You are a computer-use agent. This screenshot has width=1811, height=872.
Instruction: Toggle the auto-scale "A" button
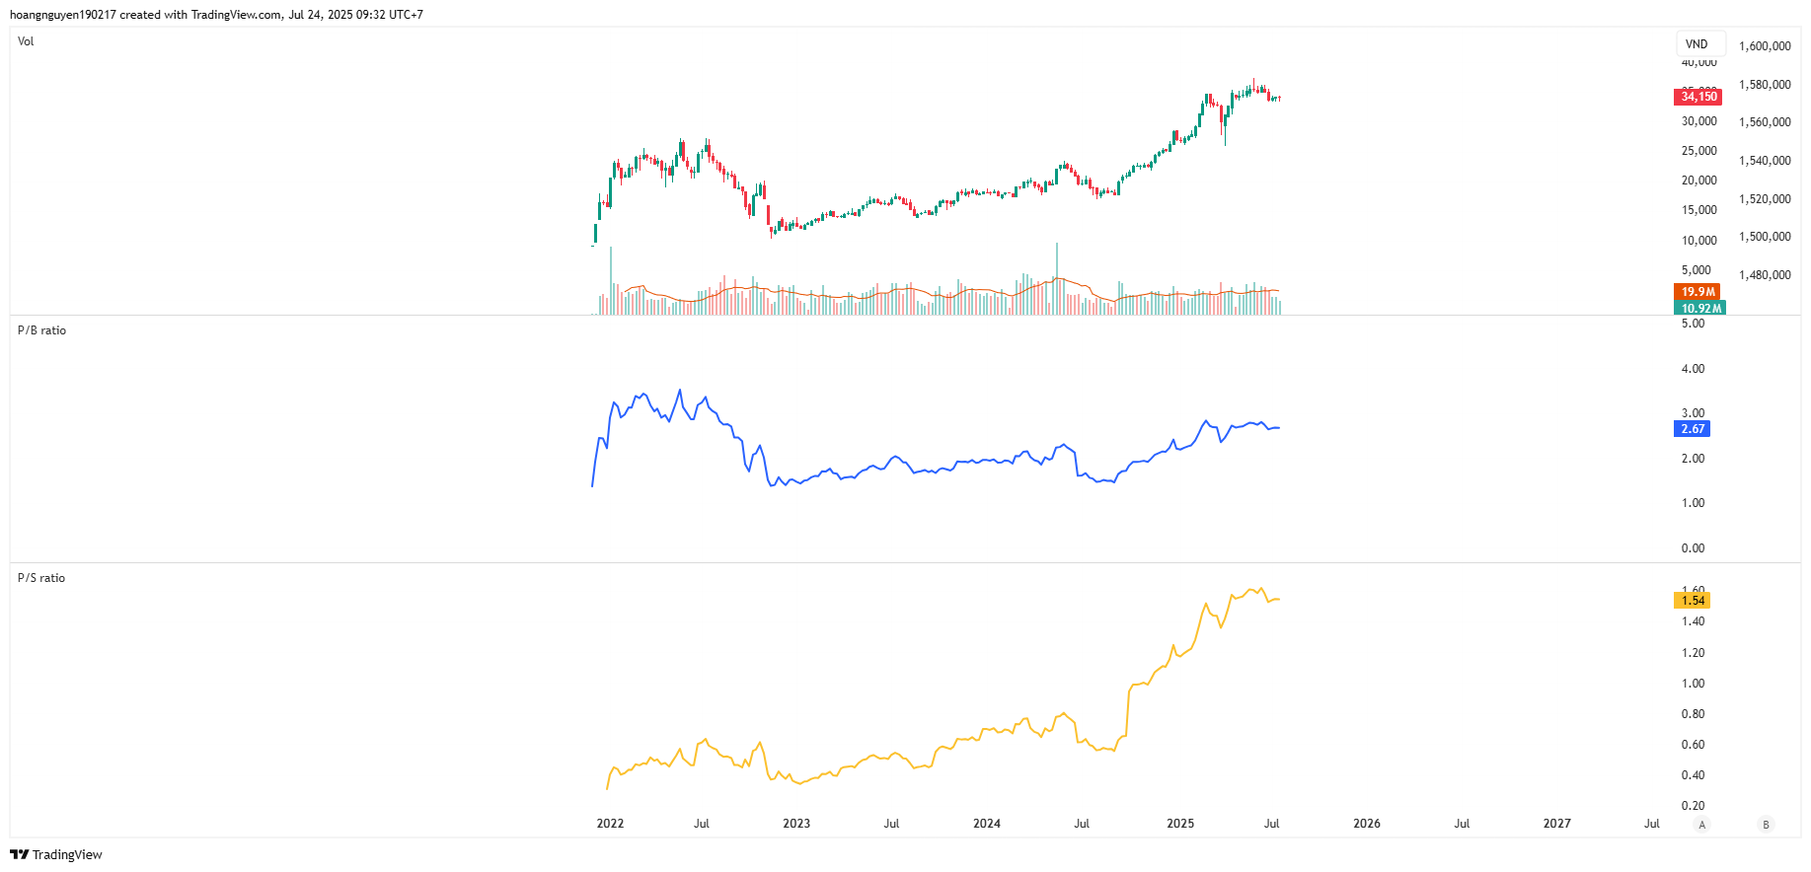pyautogui.click(x=1701, y=824)
